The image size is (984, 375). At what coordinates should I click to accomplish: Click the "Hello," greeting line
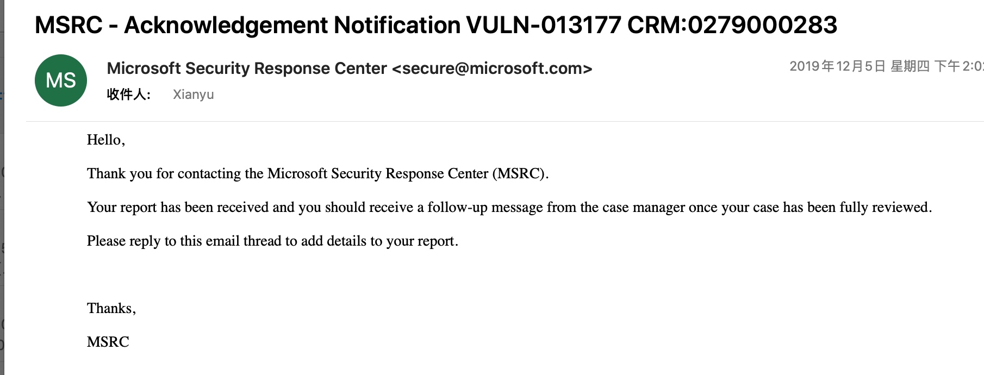106,140
